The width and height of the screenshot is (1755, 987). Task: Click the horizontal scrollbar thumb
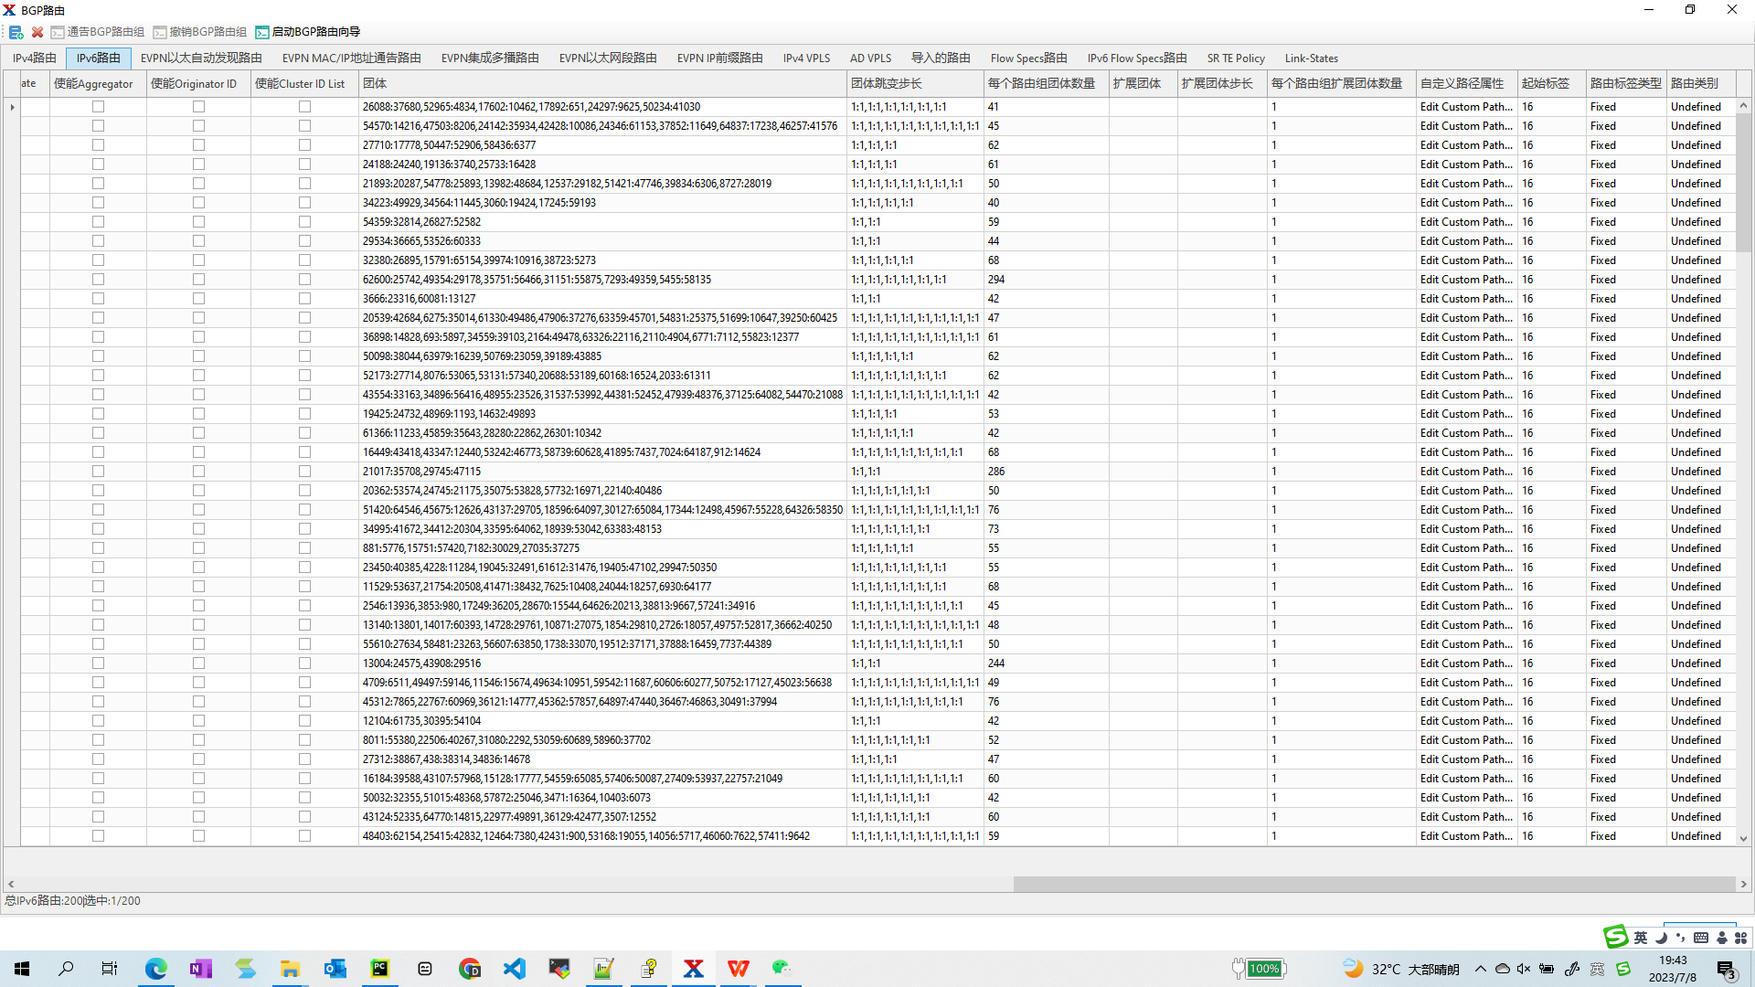click(x=1373, y=884)
